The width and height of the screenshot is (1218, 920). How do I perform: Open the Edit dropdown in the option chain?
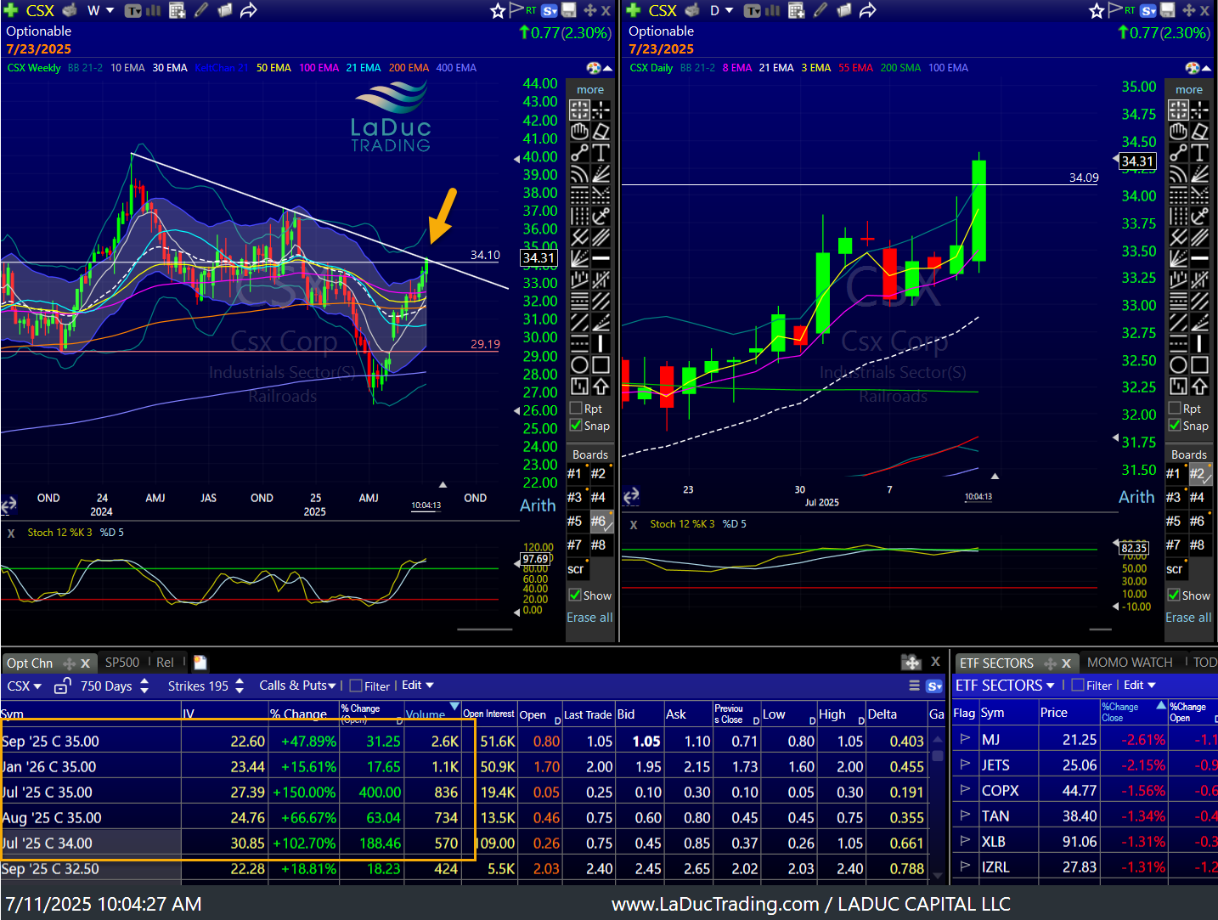pyautogui.click(x=417, y=686)
